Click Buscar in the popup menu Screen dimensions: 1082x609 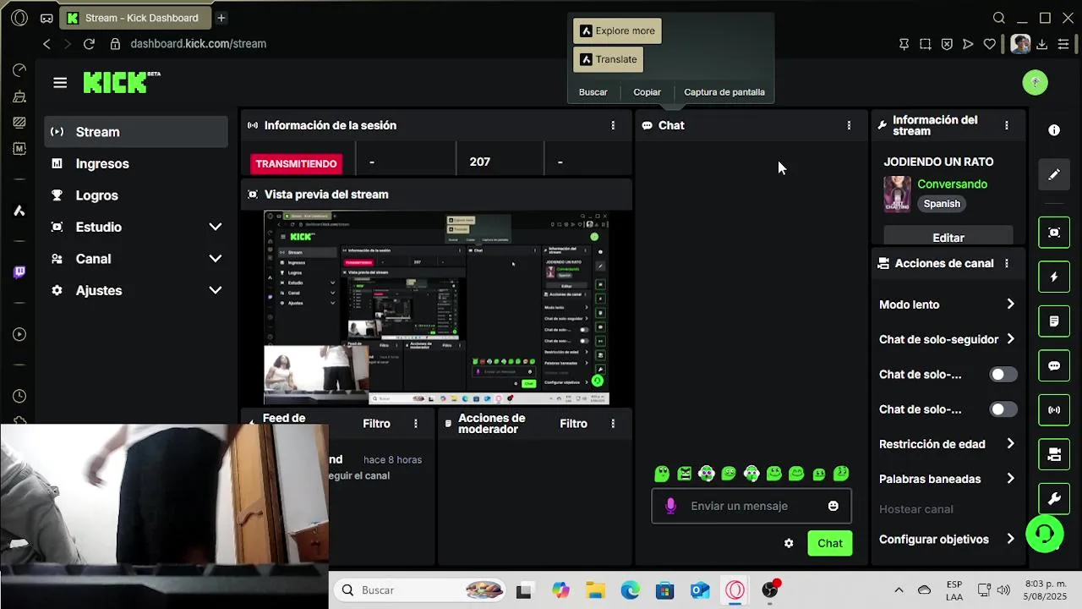[593, 92]
